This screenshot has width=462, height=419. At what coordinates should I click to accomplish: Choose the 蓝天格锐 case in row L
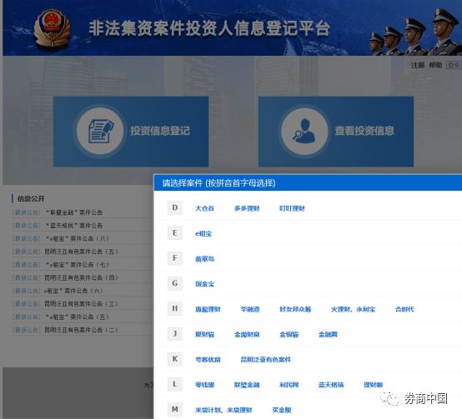pos(331,385)
